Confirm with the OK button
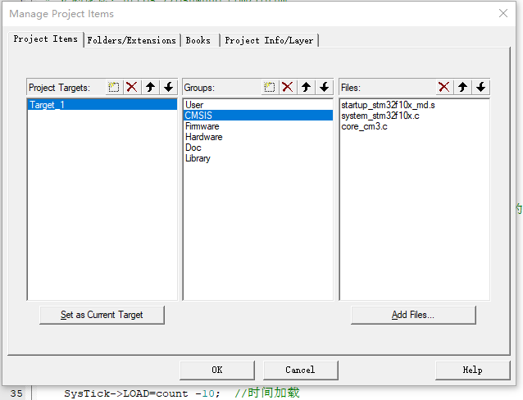 [x=217, y=370]
